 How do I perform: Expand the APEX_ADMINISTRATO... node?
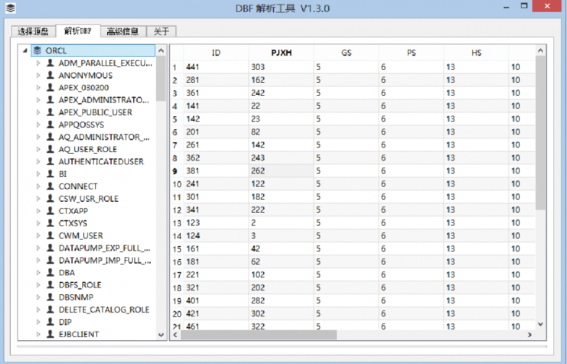pos(39,100)
